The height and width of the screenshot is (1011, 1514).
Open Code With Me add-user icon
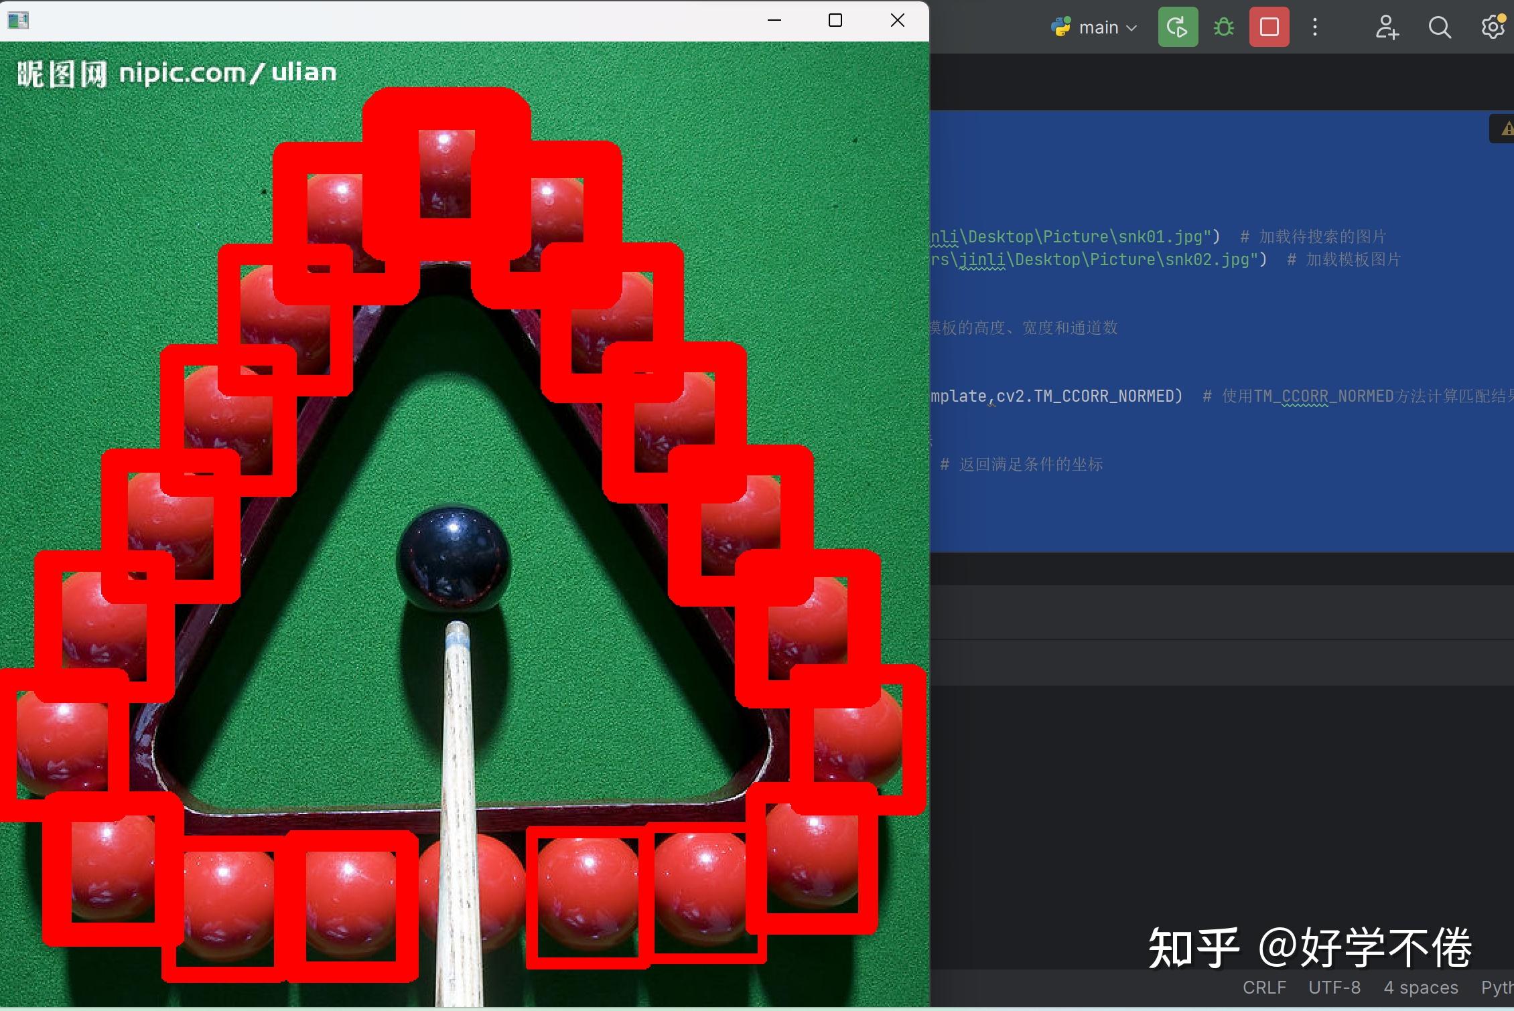pyautogui.click(x=1386, y=27)
